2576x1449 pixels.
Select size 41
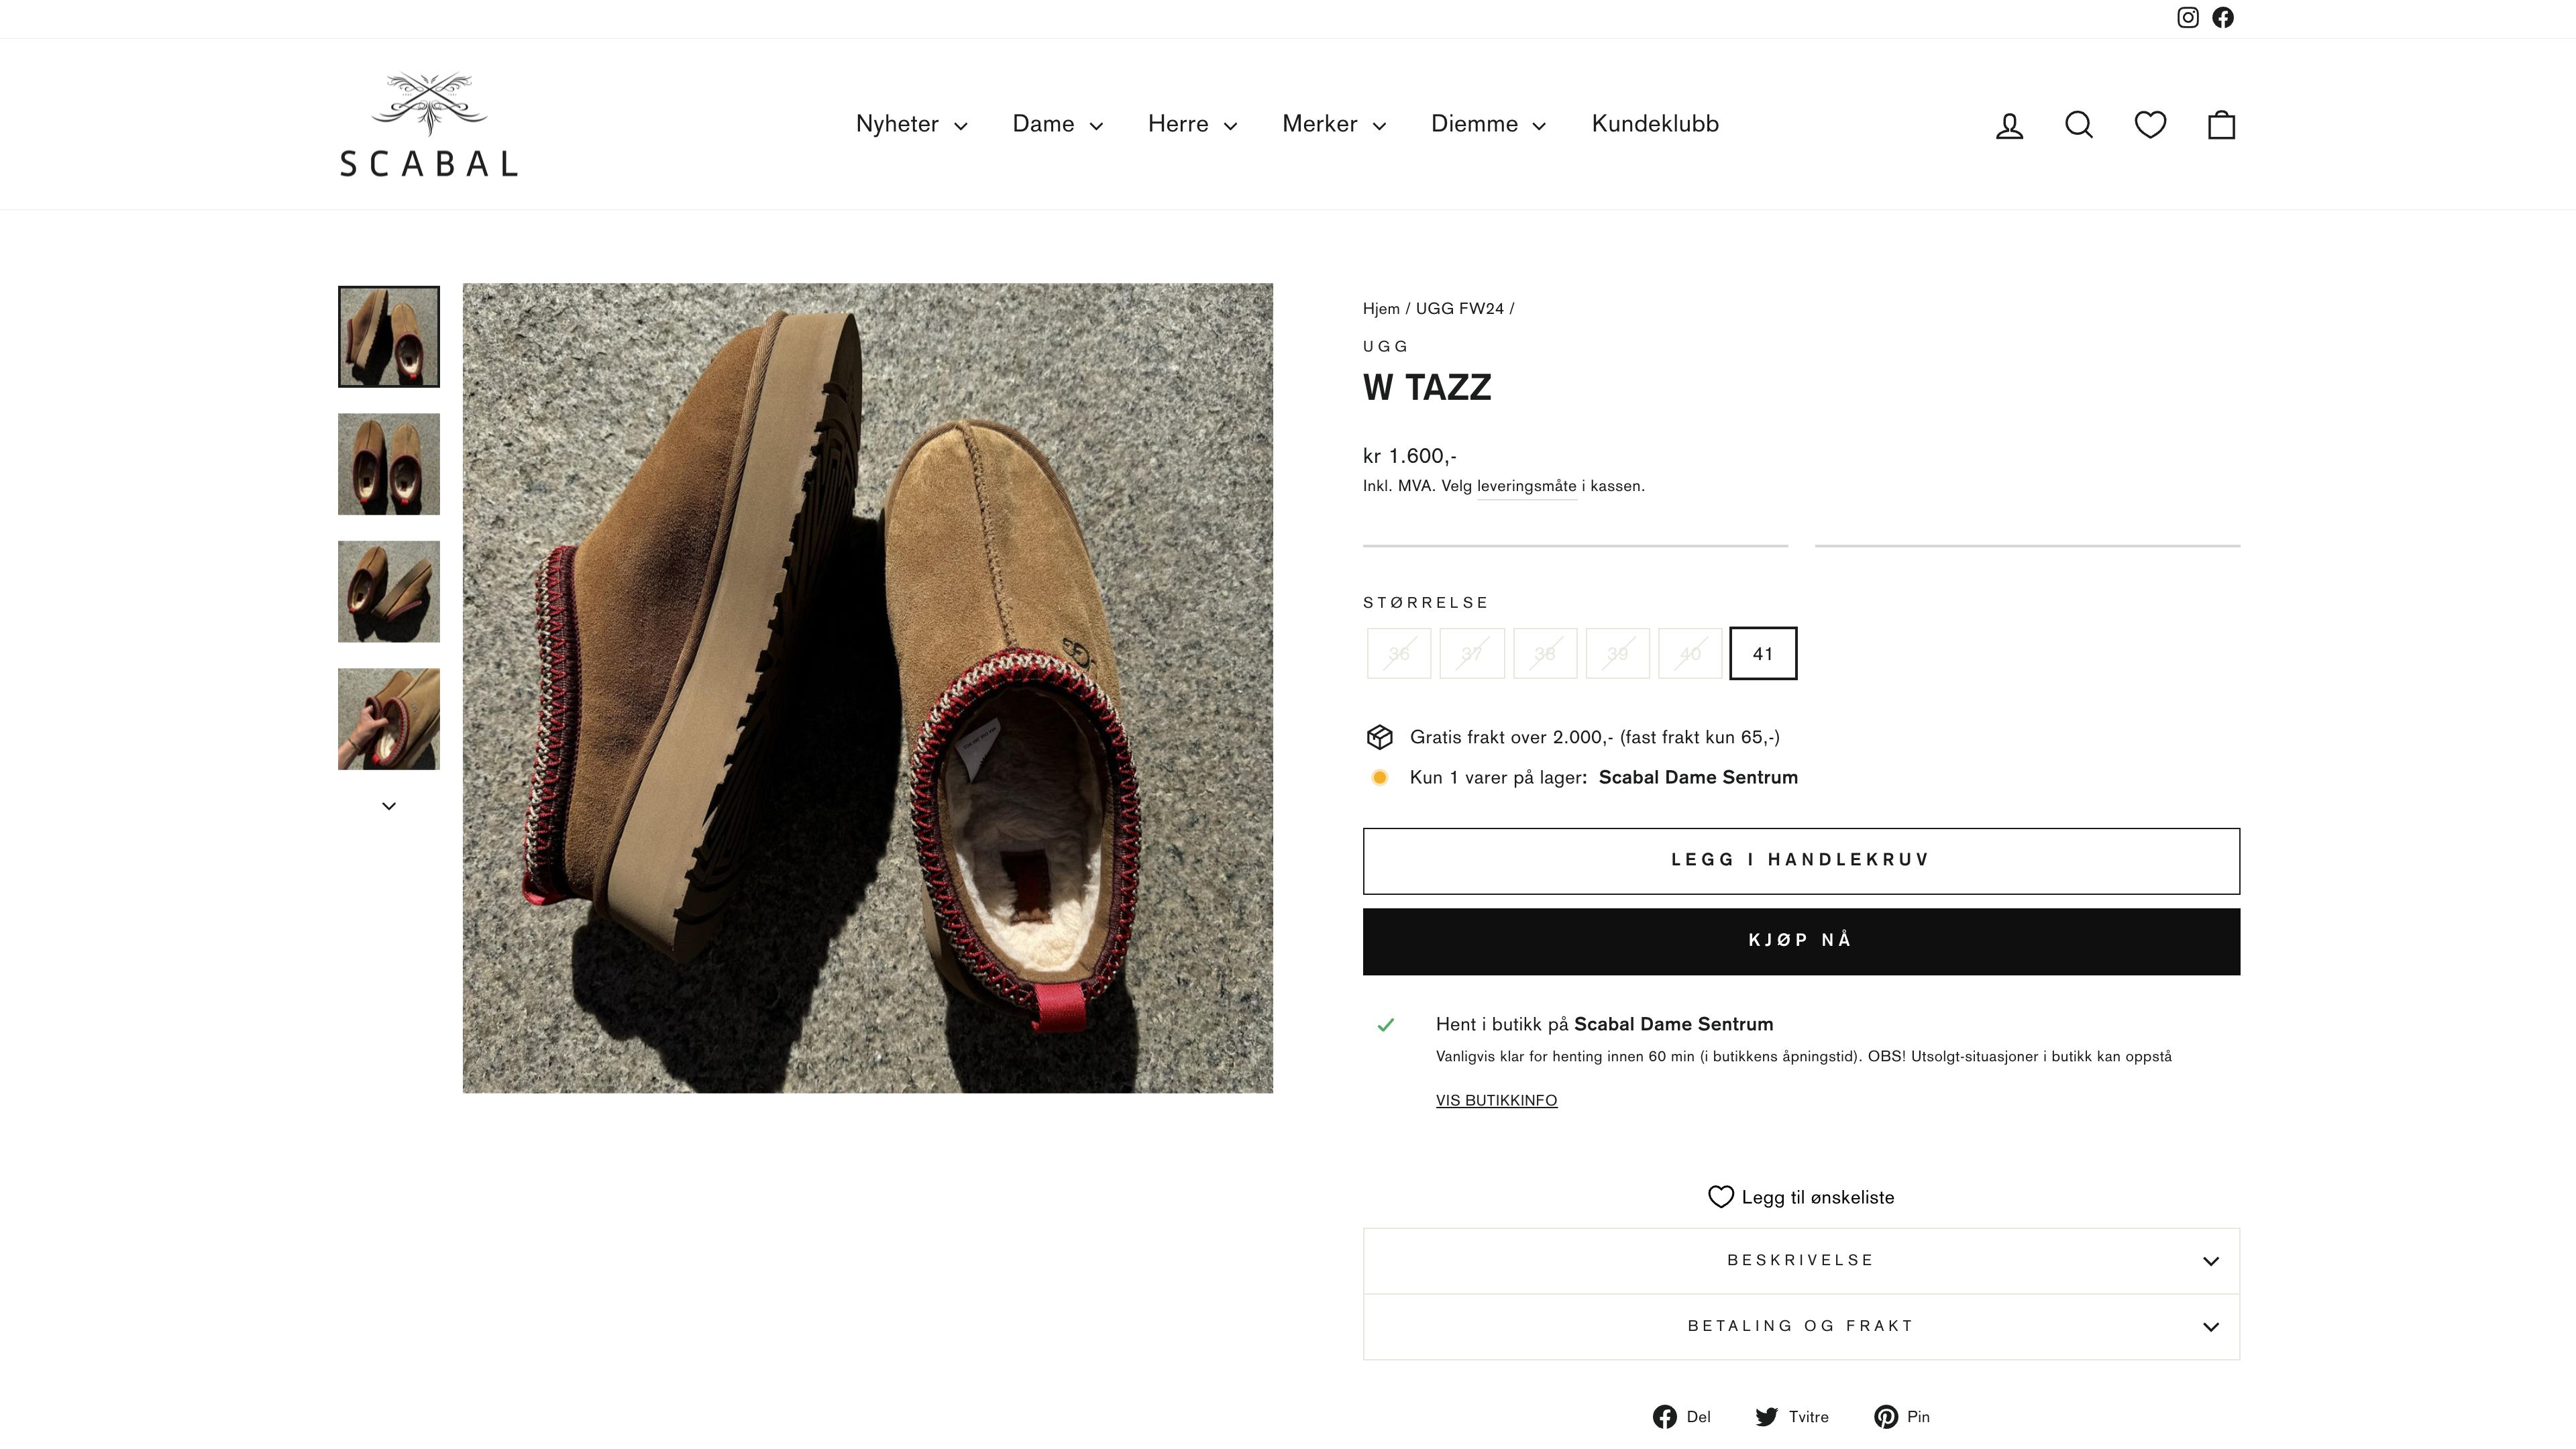pos(1763,653)
